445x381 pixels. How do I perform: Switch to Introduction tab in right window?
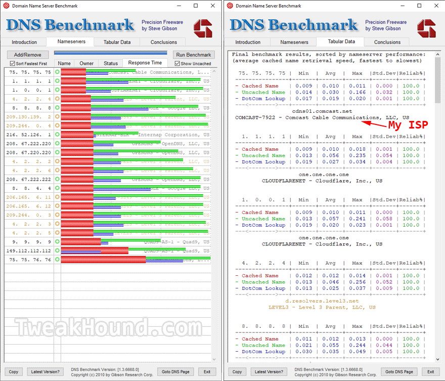[248, 43]
